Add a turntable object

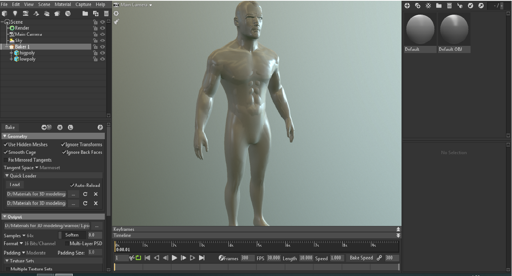click(x=68, y=14)
